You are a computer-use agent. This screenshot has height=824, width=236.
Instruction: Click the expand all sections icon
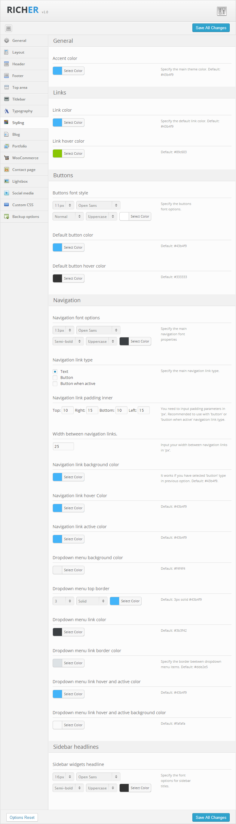click(x=9, y=28)
